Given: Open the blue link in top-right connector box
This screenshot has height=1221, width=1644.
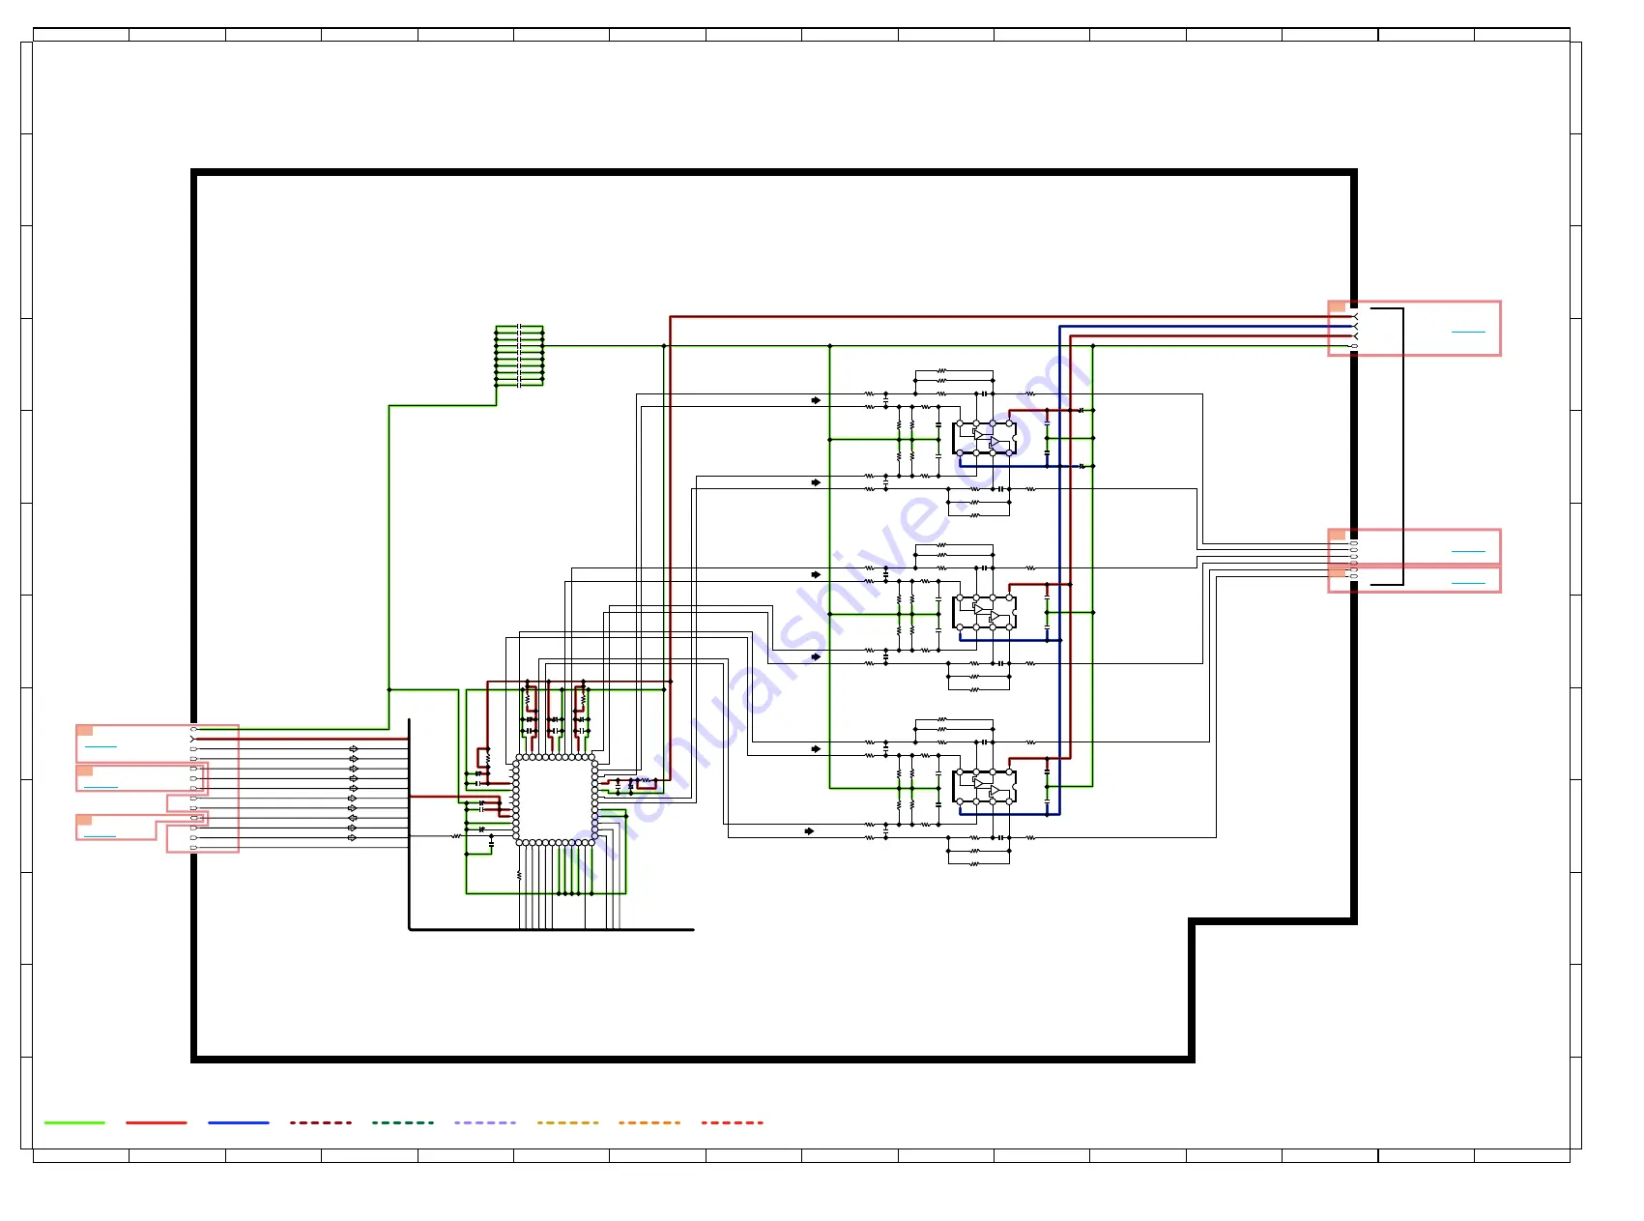Looking at the screenshot, I should coord(1468,332).
